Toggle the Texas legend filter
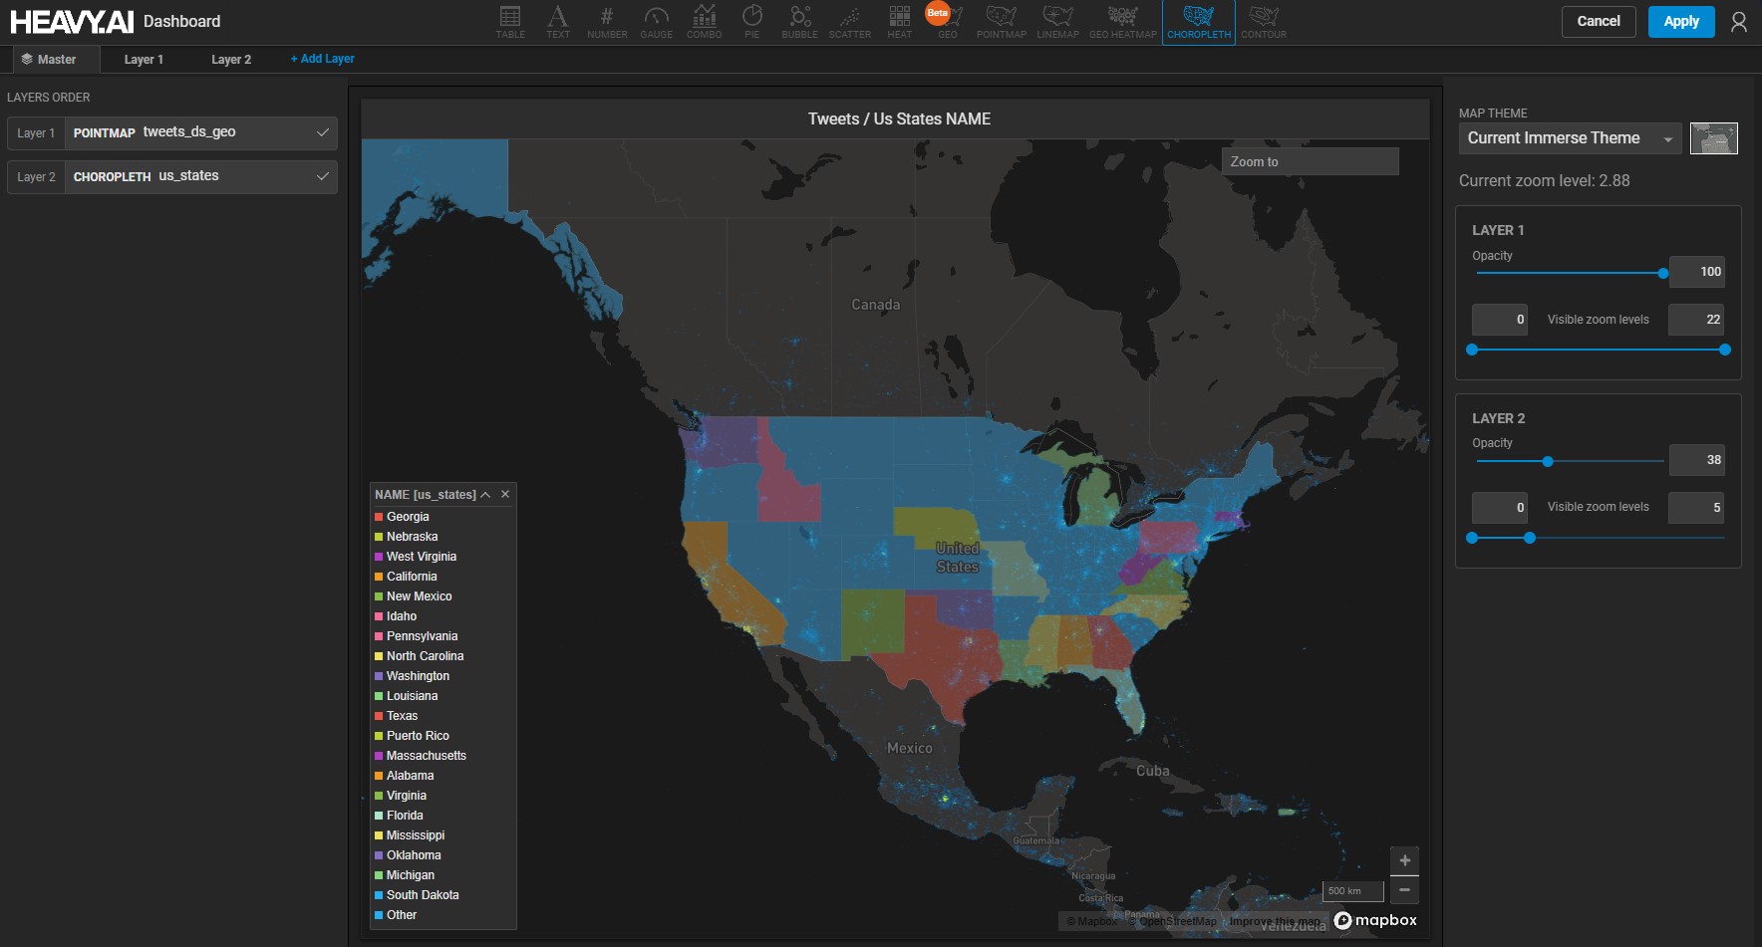The image size is (1762, 947). 402,716
